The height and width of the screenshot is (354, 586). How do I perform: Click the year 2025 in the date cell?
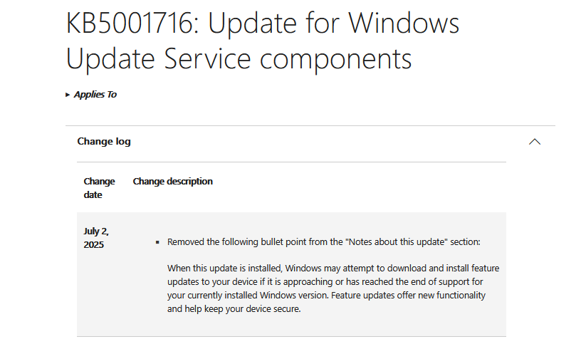click(93, 244)
